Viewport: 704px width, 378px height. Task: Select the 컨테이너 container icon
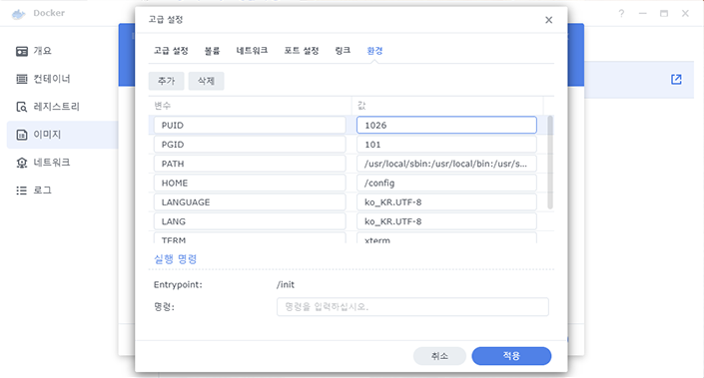point(22,79)
